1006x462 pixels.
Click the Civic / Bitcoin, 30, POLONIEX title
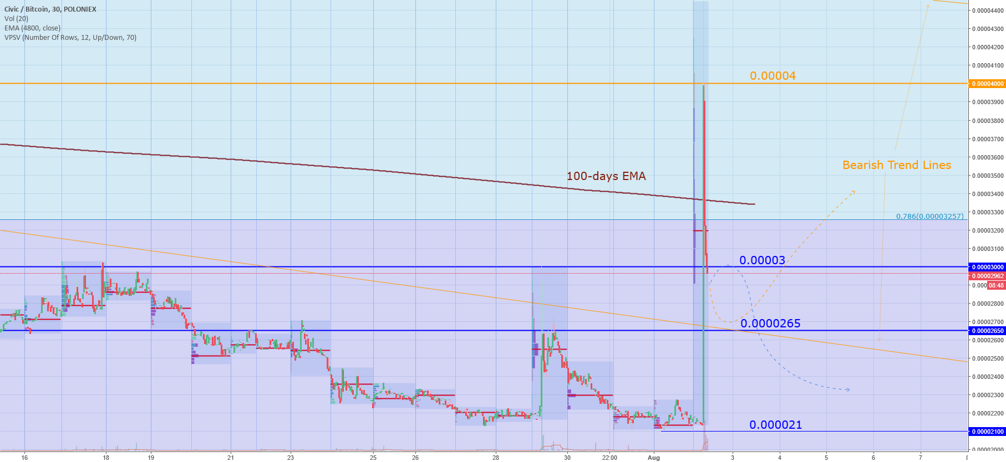50,9
